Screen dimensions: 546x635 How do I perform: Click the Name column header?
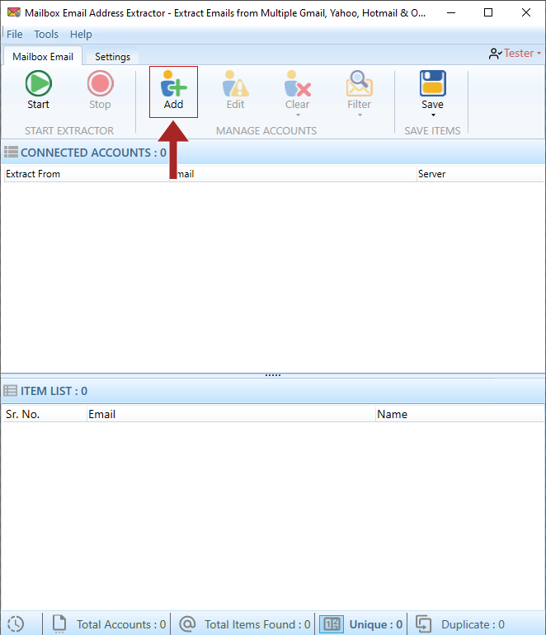[459, 414]
